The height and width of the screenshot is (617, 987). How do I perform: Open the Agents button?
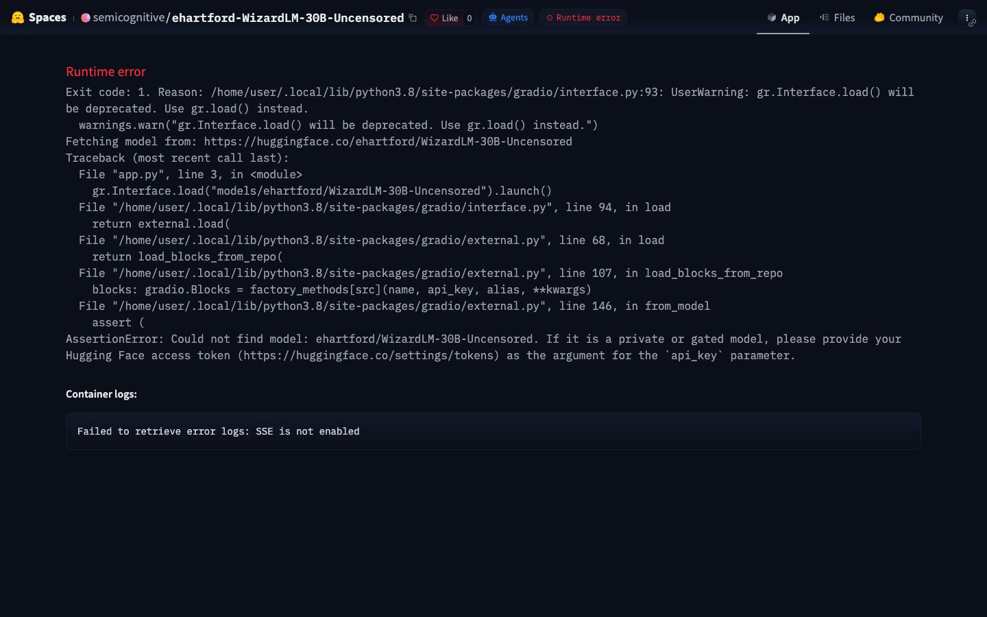(508, 18)
